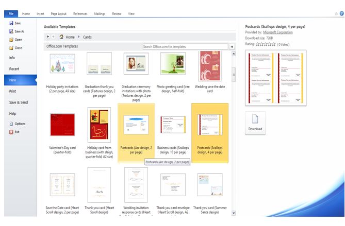The height and width of the screenshot is (226, 345).
Task: Open the Save & Send section
Action: click(x=19, y=102)
